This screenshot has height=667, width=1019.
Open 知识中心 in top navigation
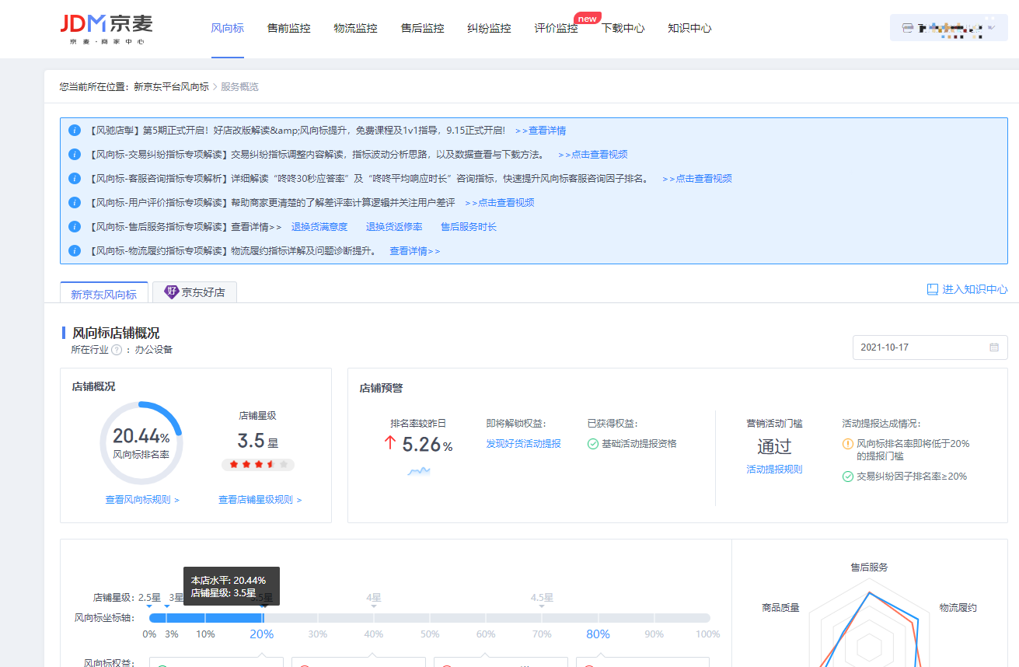pos(689,28)
